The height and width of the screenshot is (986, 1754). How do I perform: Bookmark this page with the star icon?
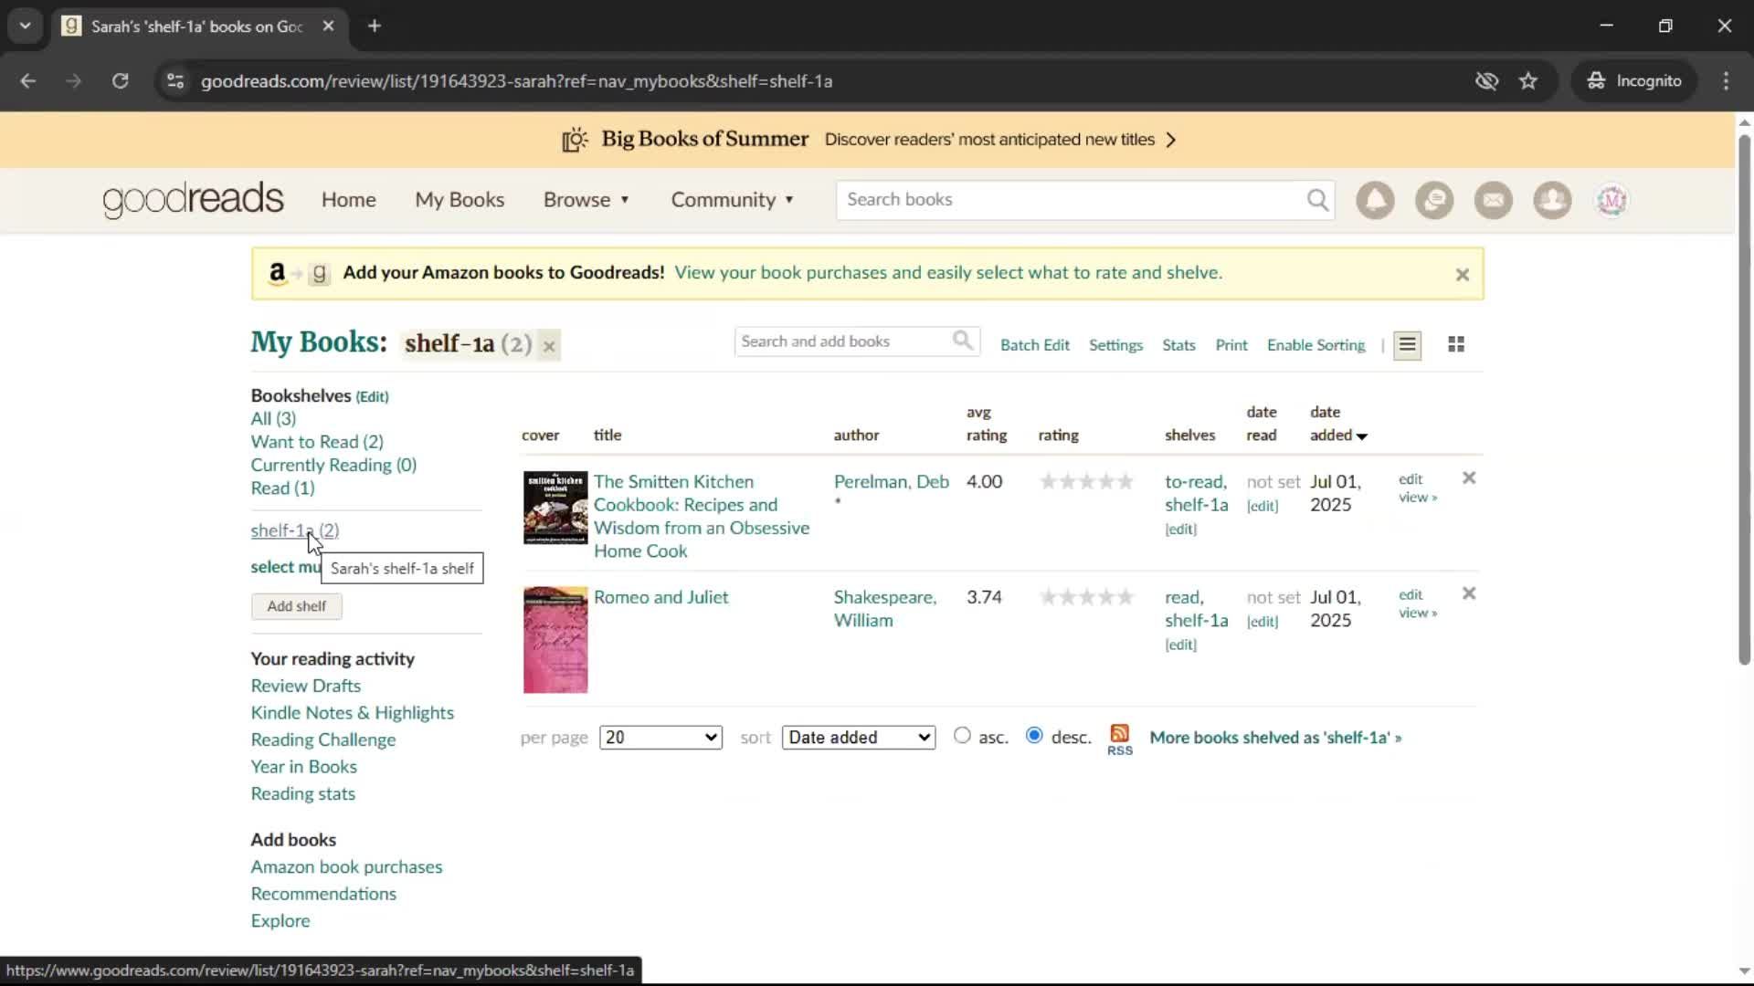click(x=1528, y=81)
